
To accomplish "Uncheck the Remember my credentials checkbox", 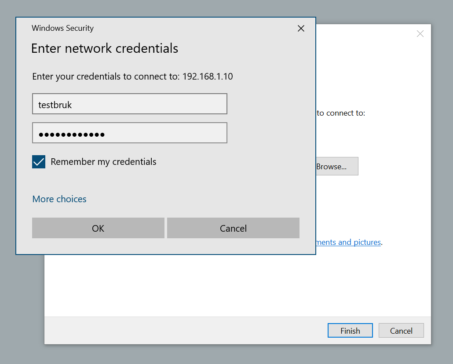I will [x=39, y=162].
